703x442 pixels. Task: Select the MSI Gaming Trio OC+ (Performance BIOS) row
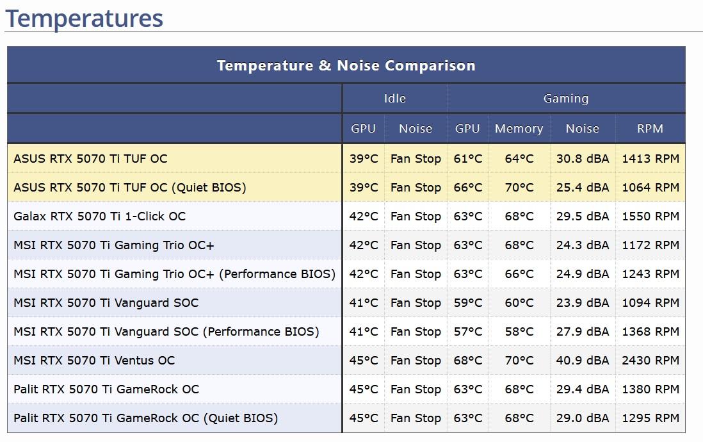point(174,274)
